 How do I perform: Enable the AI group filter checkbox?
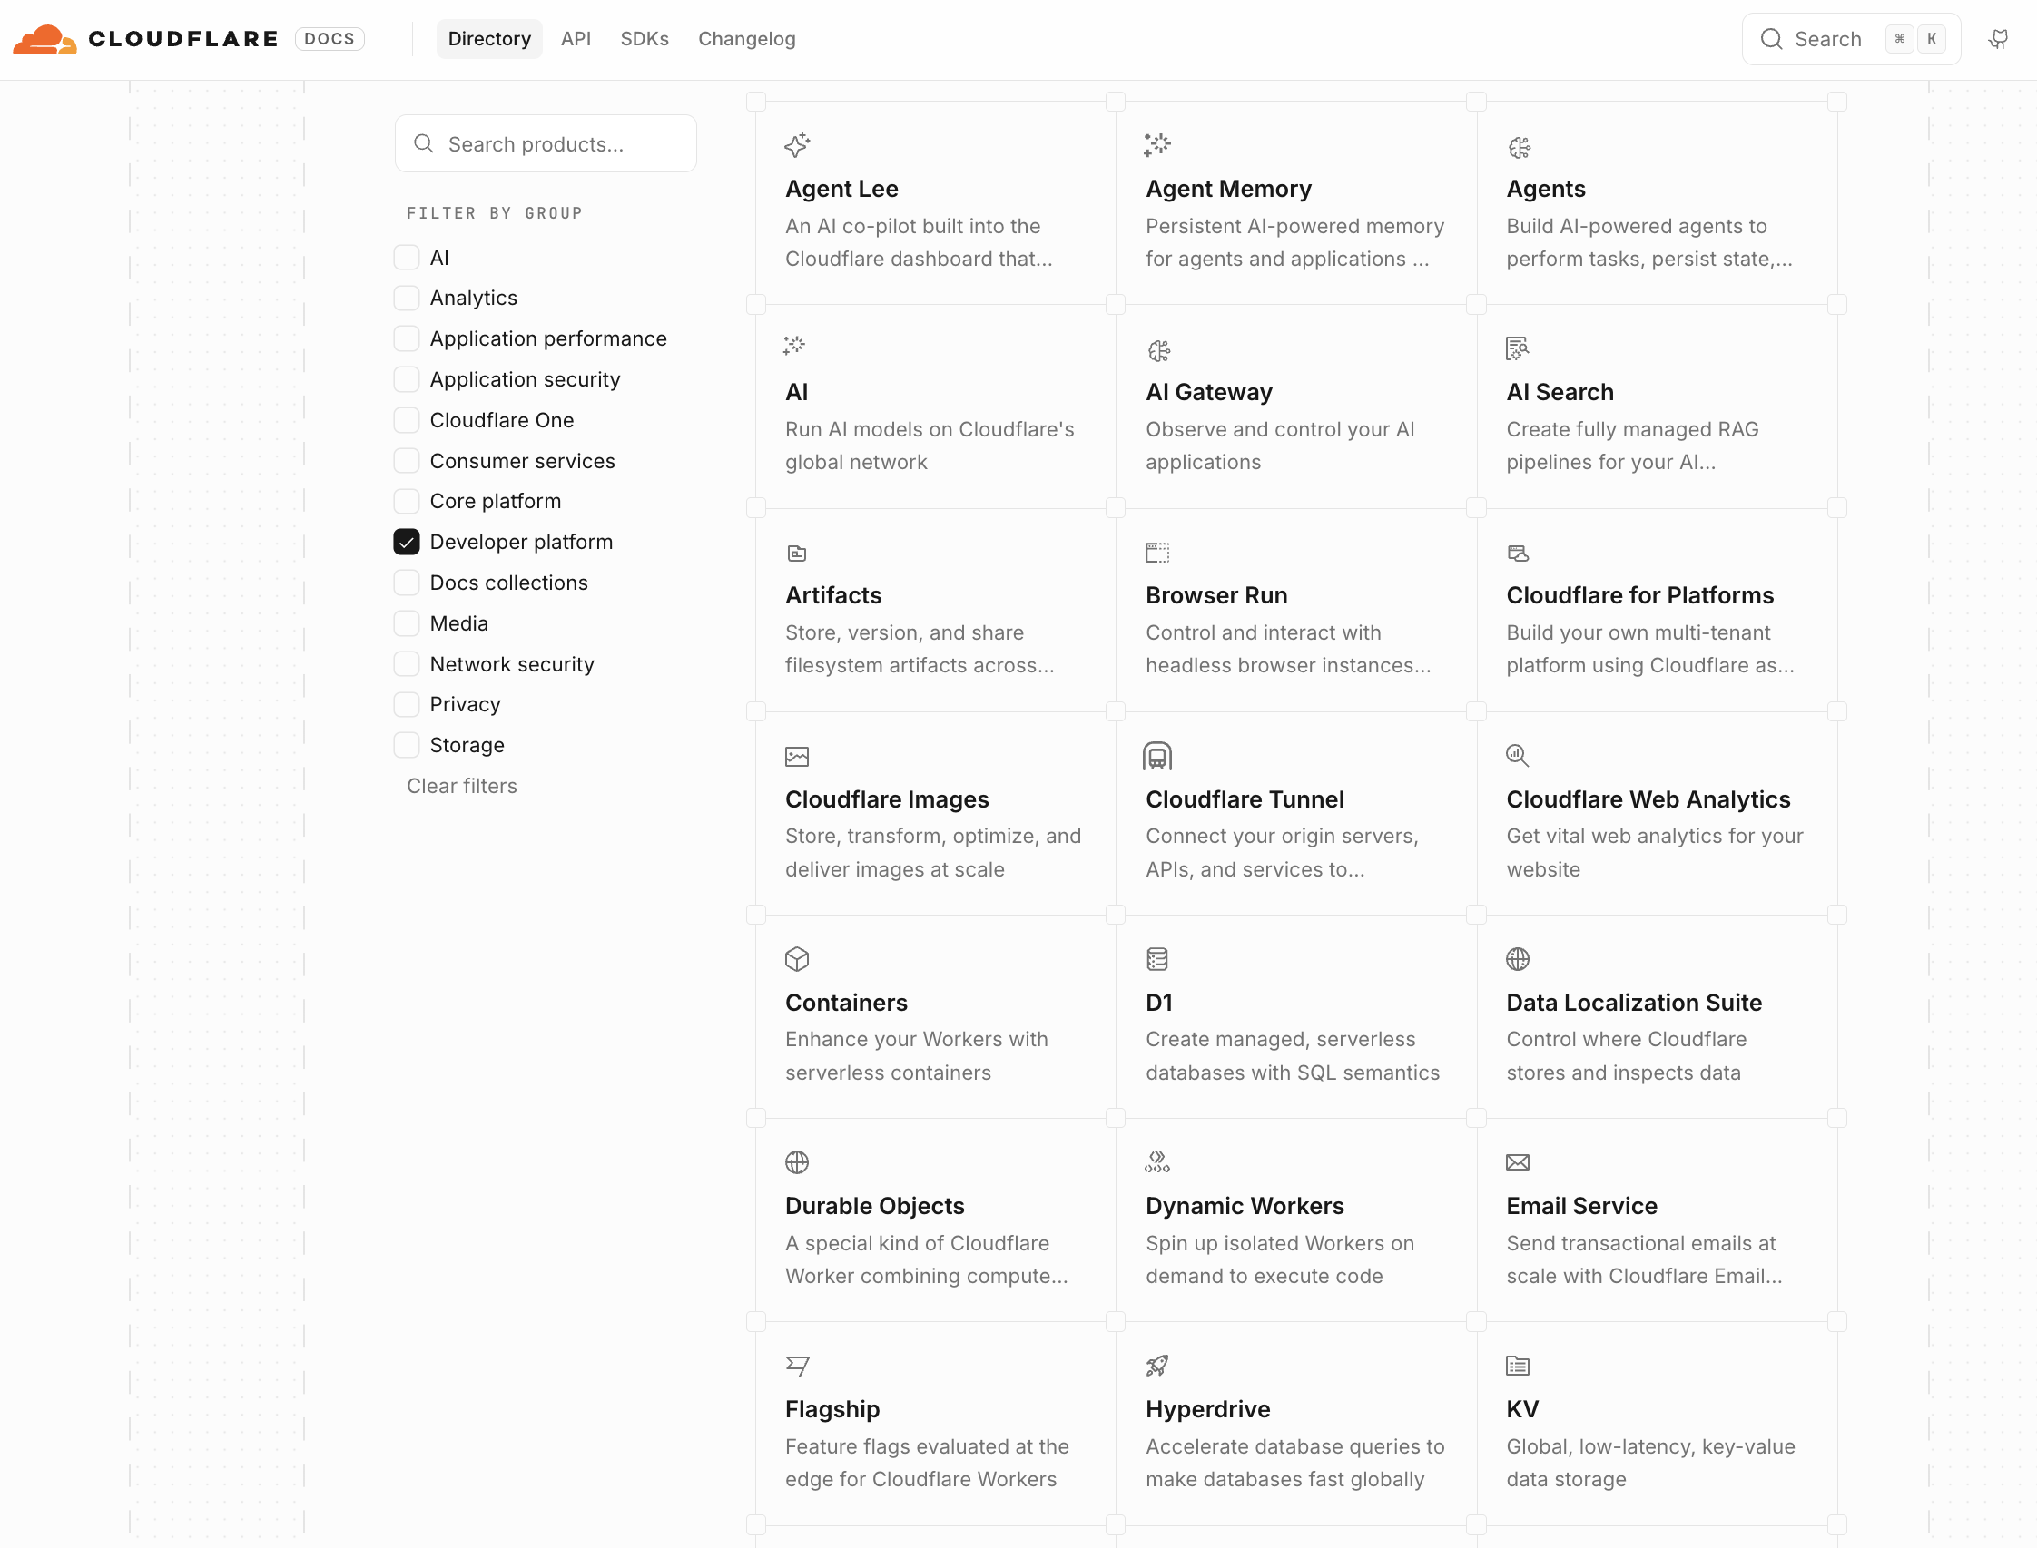click(407, 257)
